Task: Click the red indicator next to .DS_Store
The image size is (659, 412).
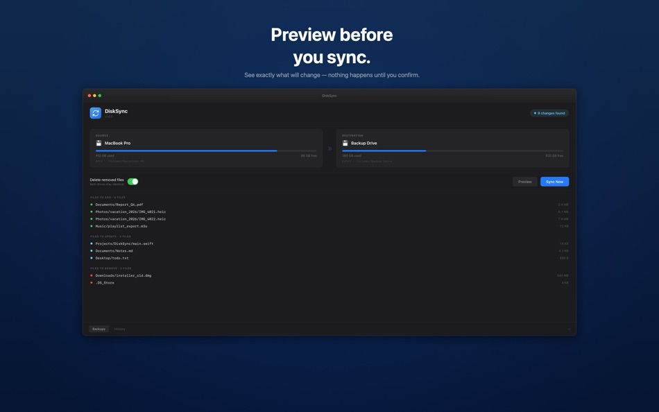Action: (92, 282)
